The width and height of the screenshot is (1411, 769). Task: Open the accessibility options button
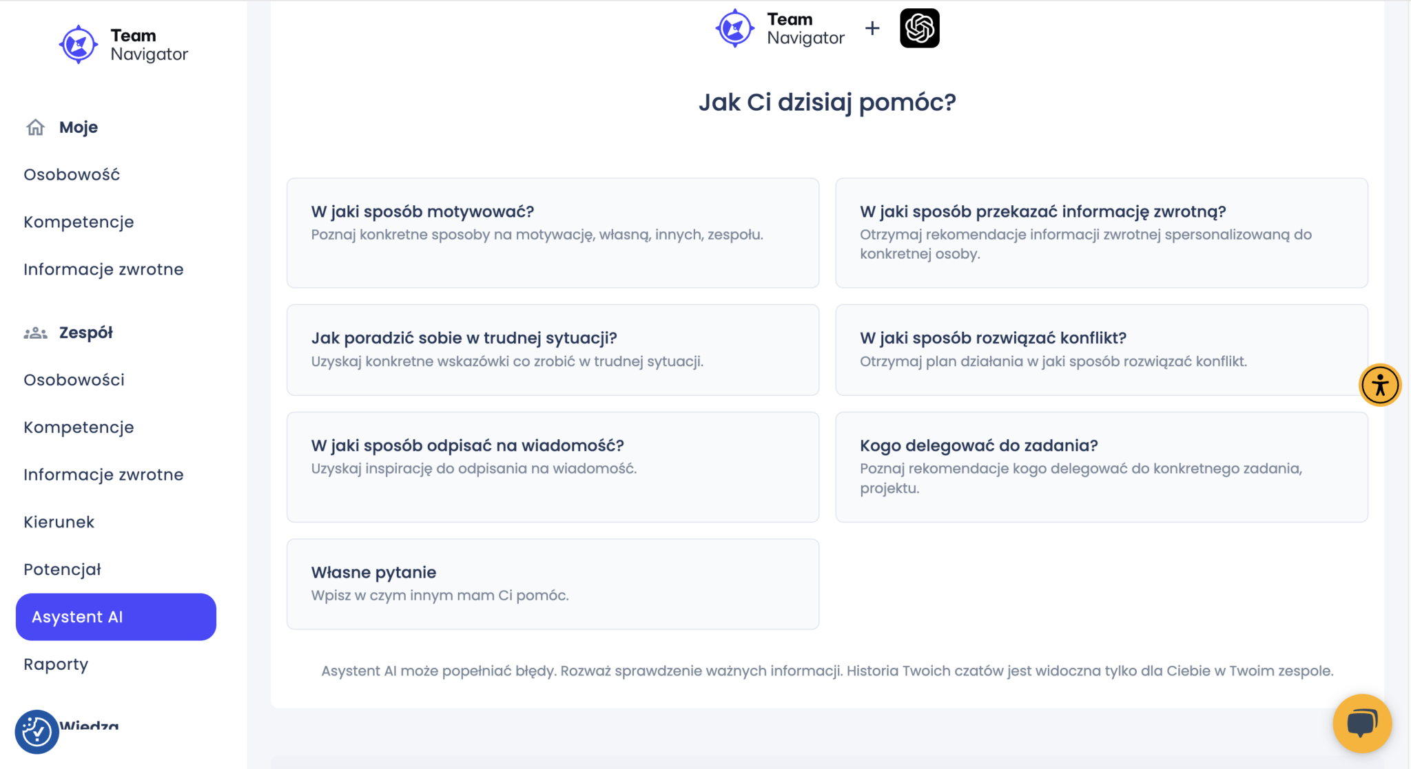1379,385
